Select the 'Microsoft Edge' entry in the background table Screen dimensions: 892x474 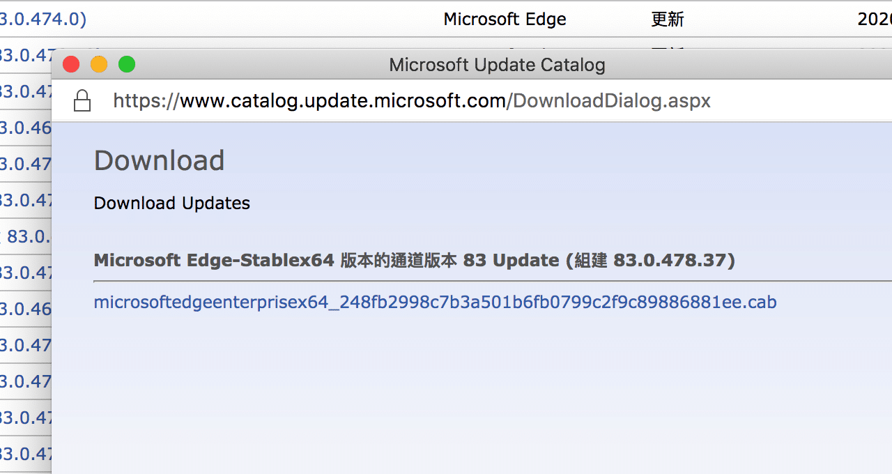tap(505, 19)
